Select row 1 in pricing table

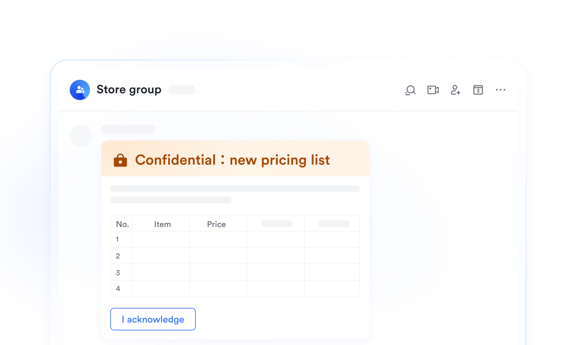[235, 239]
